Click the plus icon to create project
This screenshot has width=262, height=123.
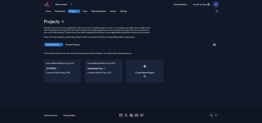(145, 66)
